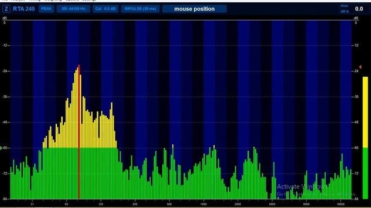Click the green section of the level meter
The width and height of the screenshot is (371, 208).
coord(365,173)
